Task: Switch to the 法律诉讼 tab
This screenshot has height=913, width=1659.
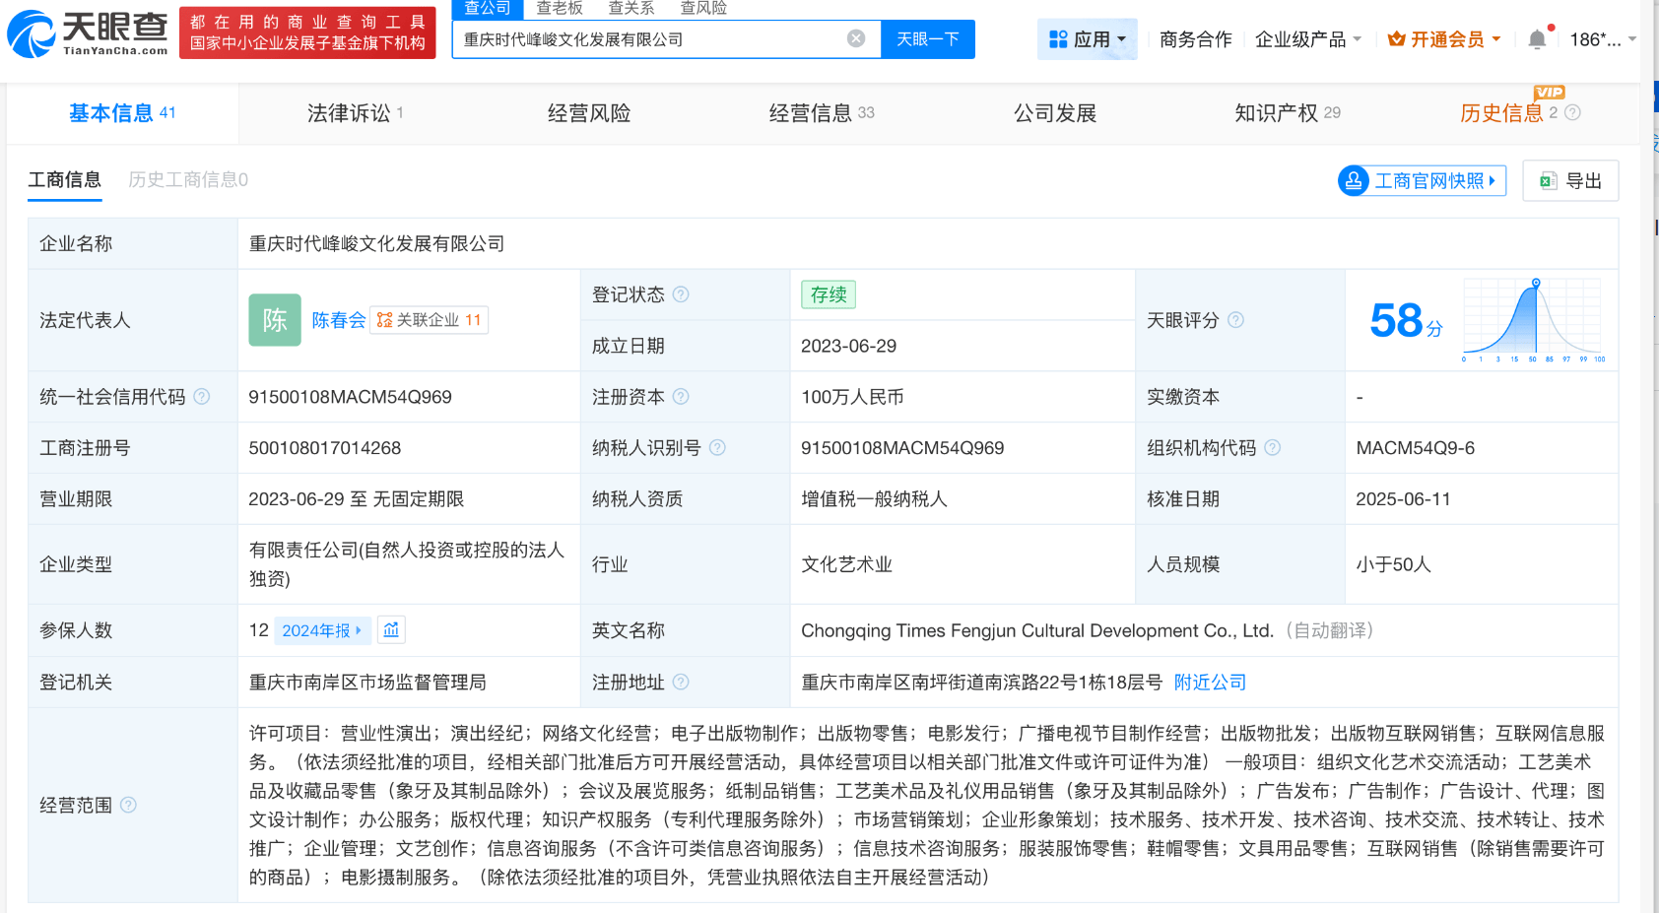Action: 354,113
